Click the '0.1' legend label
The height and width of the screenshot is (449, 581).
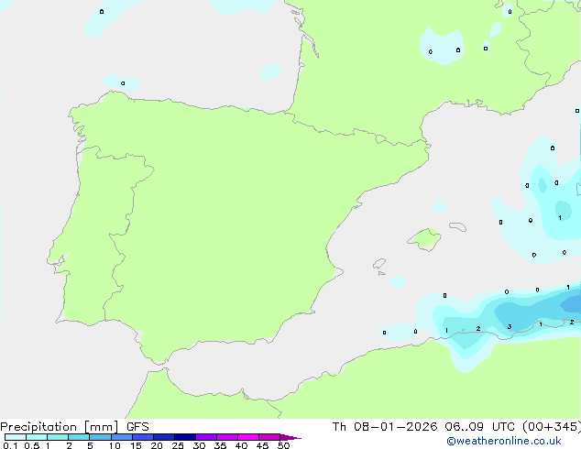[10, 445]
